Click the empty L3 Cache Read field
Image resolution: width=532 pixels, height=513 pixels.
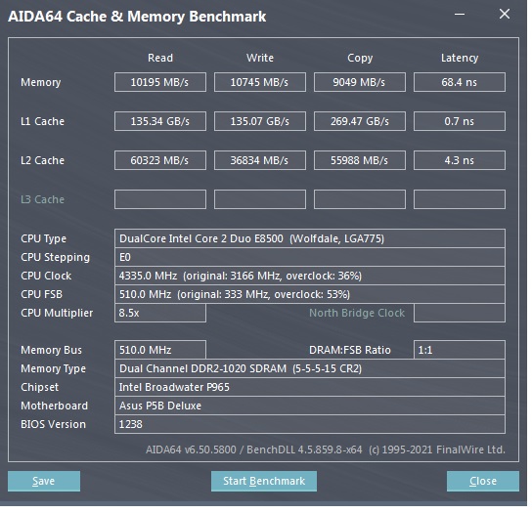click(160, 199)
